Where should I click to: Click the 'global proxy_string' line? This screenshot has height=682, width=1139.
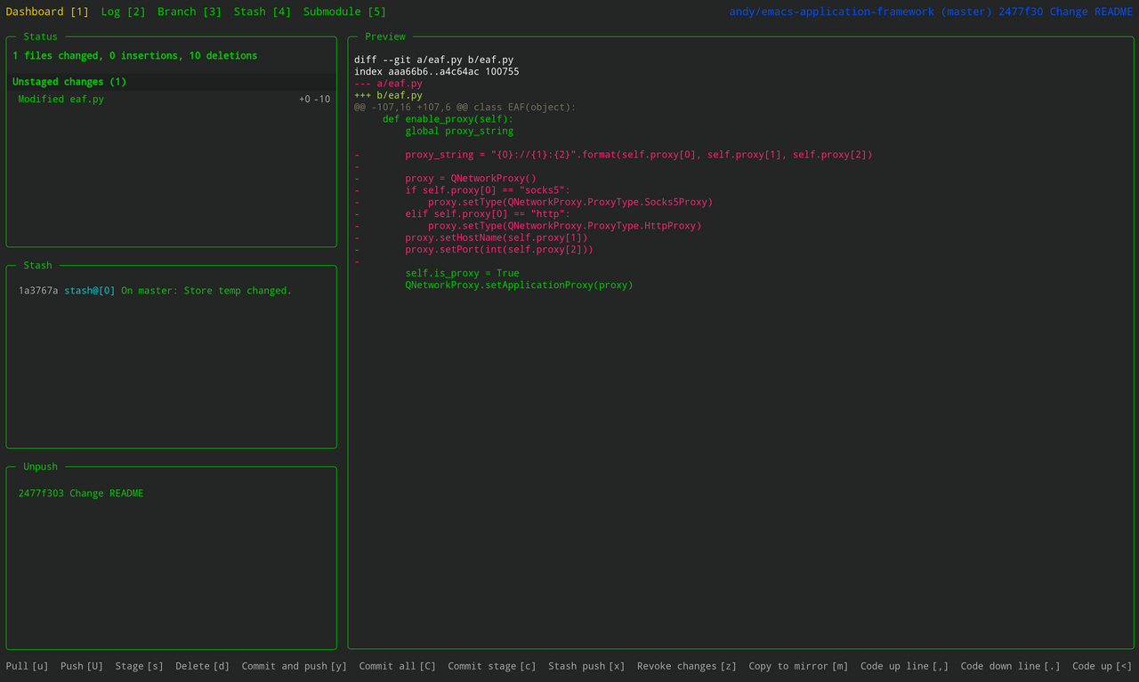point(459,131)
